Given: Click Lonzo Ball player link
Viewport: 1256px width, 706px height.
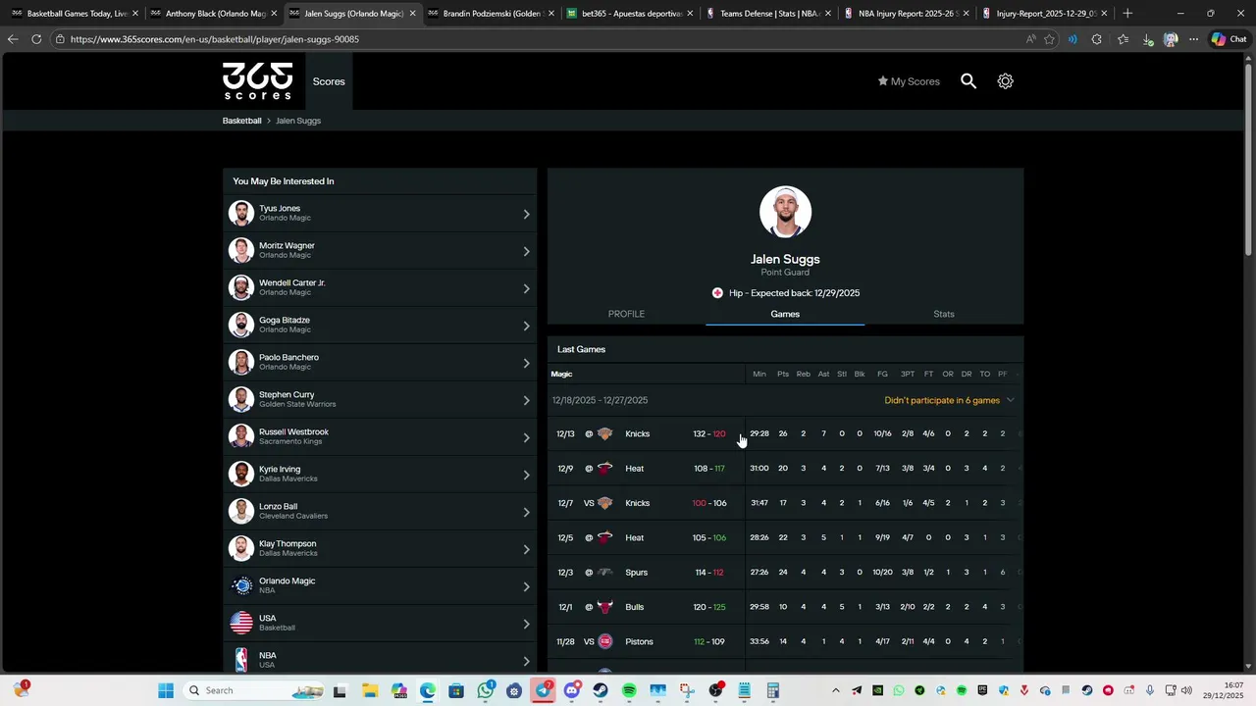Looking at the screenshot, I should 380,511.
